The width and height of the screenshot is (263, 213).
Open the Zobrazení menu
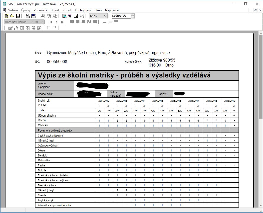pos(40,10)
